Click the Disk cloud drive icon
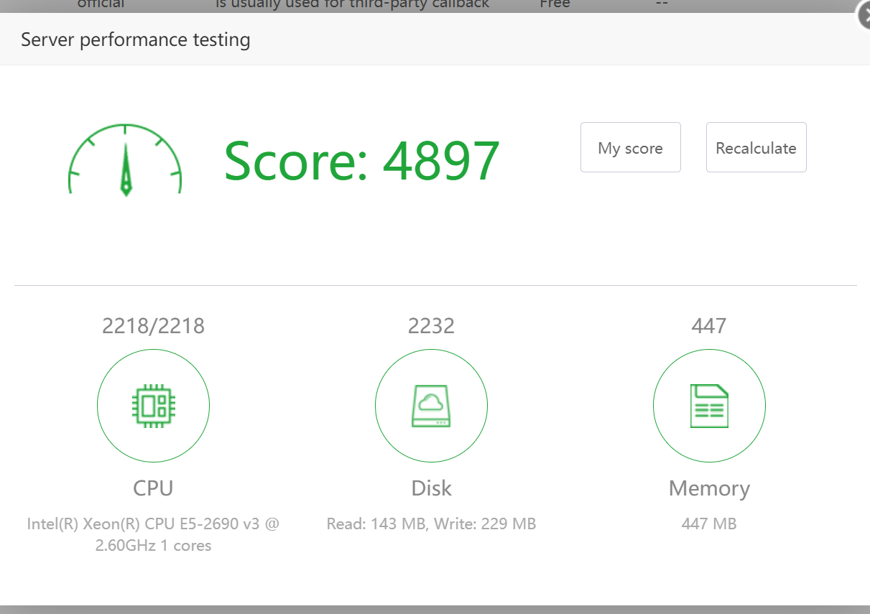870x614 pixels. 431,406
